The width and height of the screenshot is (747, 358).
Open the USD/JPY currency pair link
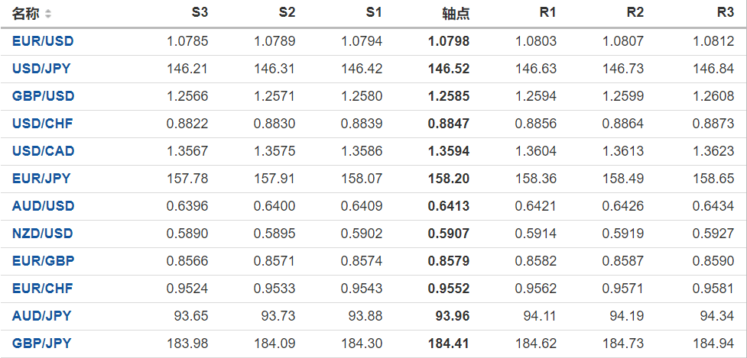coord(41,69)
